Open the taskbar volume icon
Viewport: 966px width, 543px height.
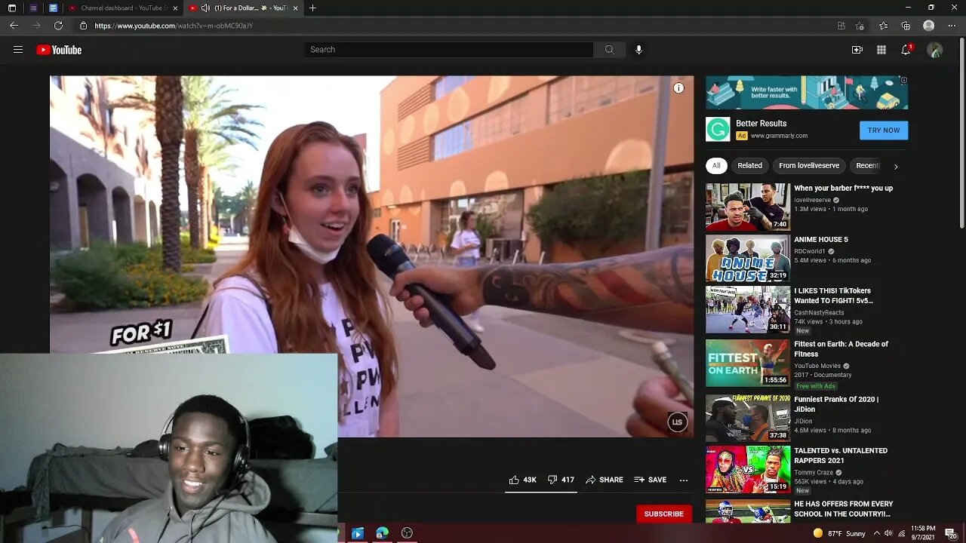(888, 533)
